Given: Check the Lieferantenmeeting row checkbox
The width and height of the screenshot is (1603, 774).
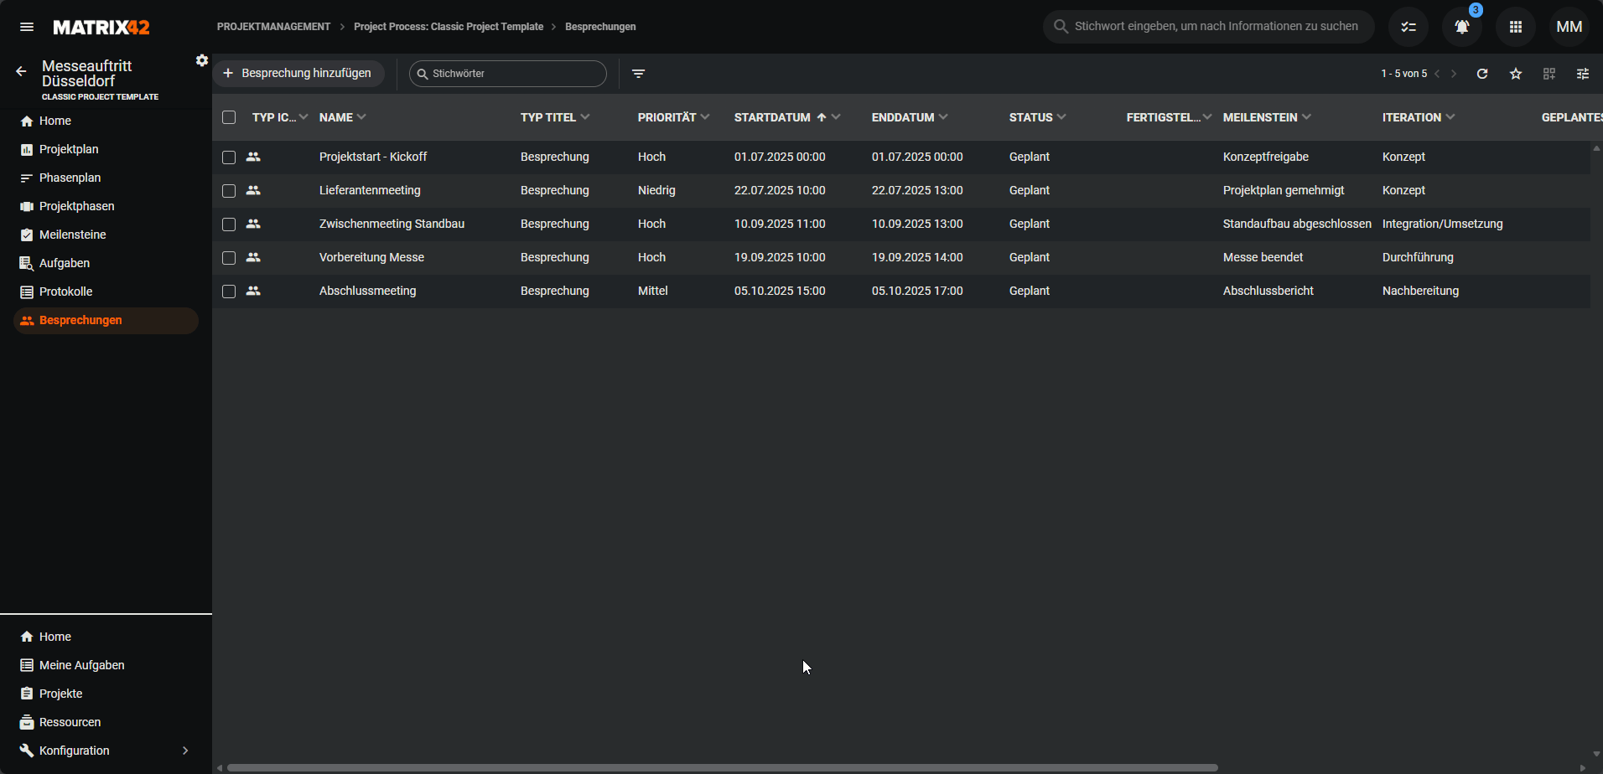Looking at the screenshot, I should pos(229,191).
